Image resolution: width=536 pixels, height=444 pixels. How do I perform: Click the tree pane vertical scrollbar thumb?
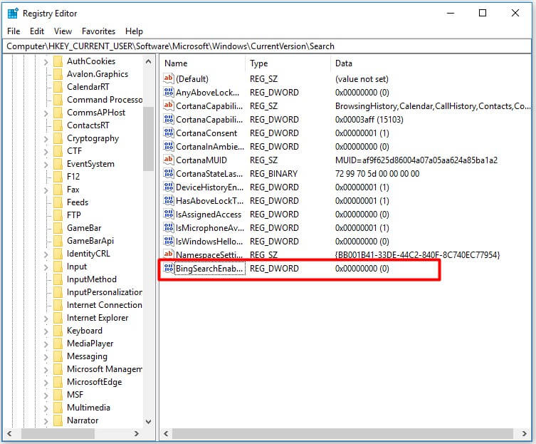click(148, 139)
